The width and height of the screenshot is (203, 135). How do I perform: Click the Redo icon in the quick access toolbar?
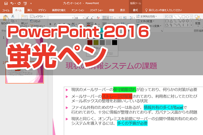pos(19,3)
